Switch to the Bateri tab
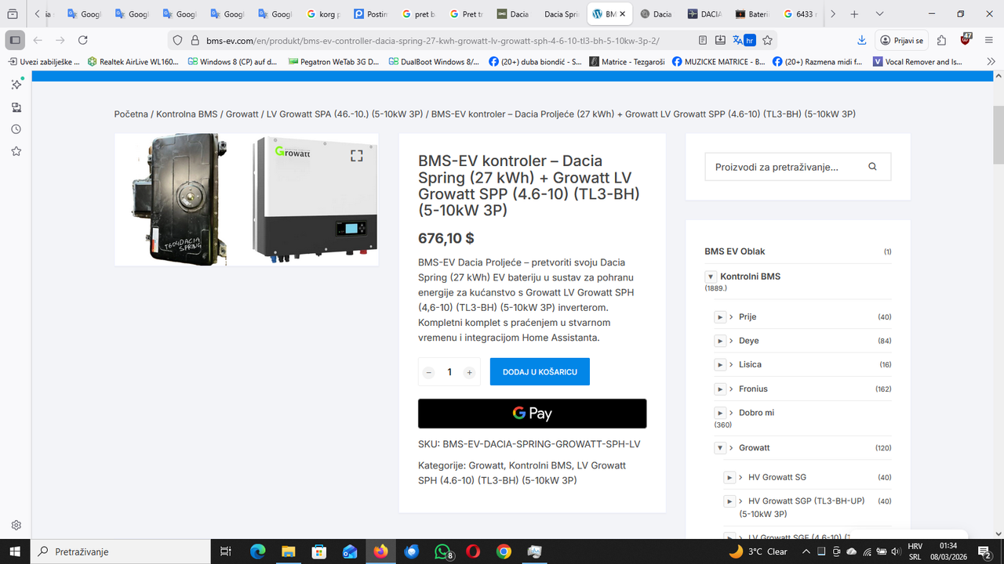Viewport: 1004px width, 564px height. [x=752, y=14]
